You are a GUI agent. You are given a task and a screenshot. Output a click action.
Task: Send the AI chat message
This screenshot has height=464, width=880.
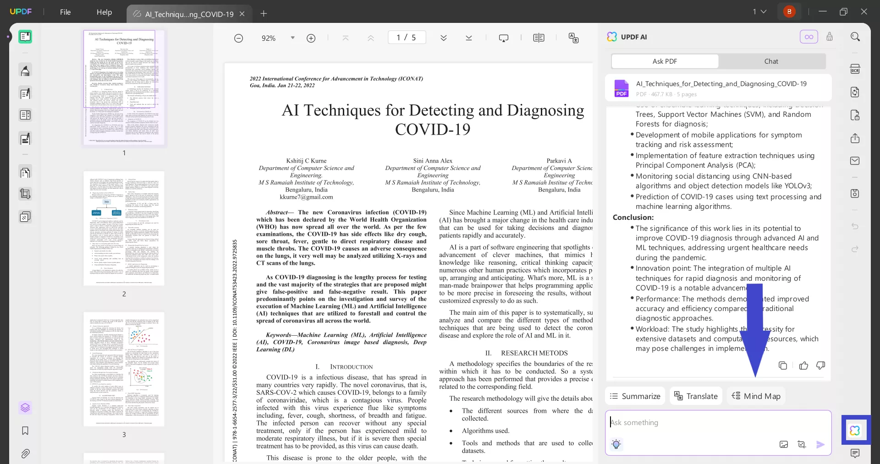coord(820,444)
